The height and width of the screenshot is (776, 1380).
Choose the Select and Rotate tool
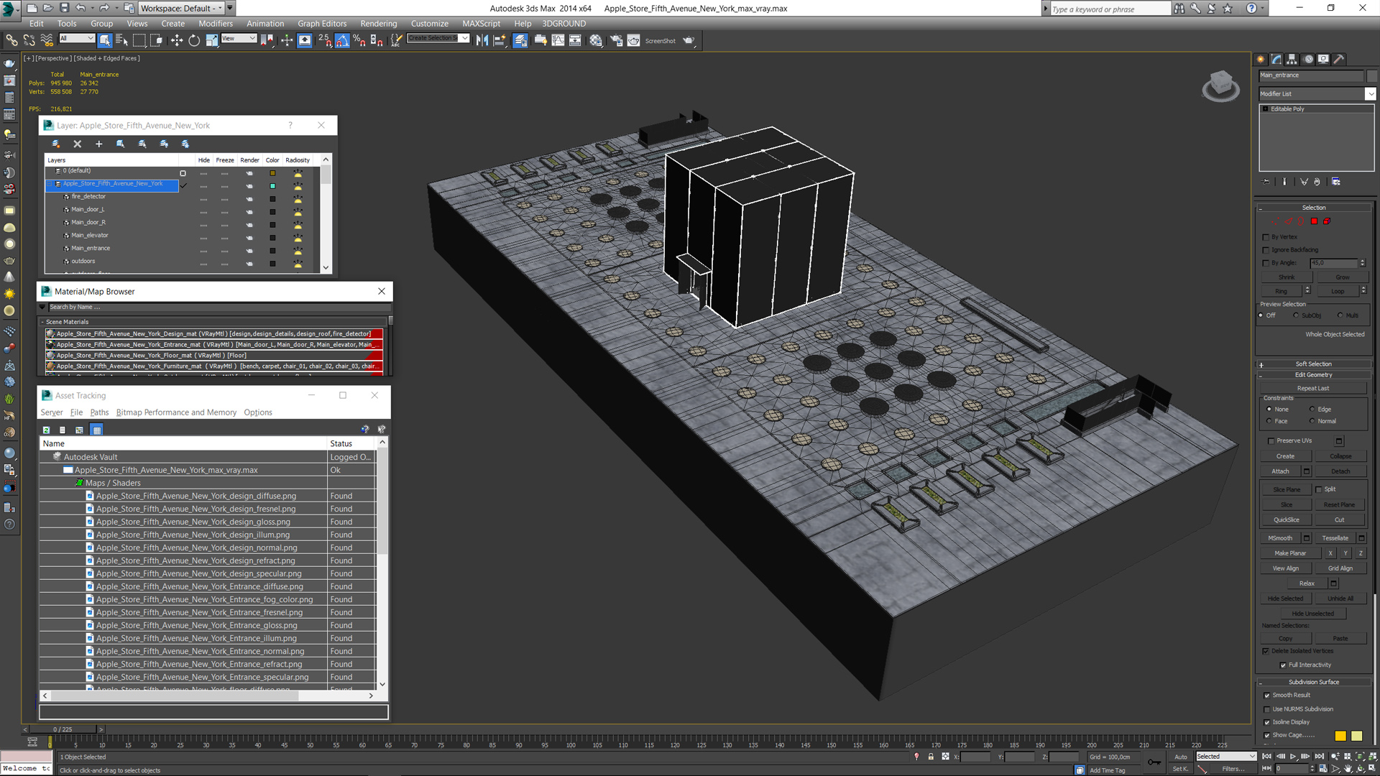click(x=194, y=41)
